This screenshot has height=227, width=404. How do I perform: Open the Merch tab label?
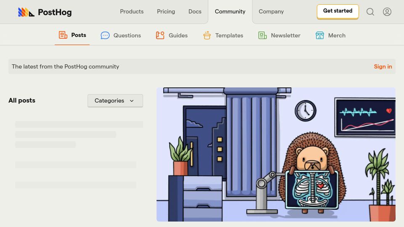click(x=337, y=35)
